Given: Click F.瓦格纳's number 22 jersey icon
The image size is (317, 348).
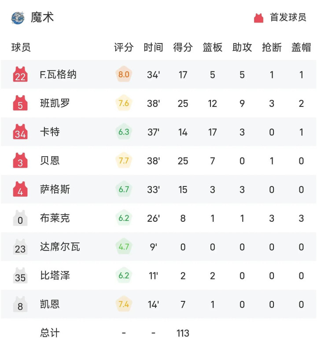Looking at the screenshot, I should point(20,75).
